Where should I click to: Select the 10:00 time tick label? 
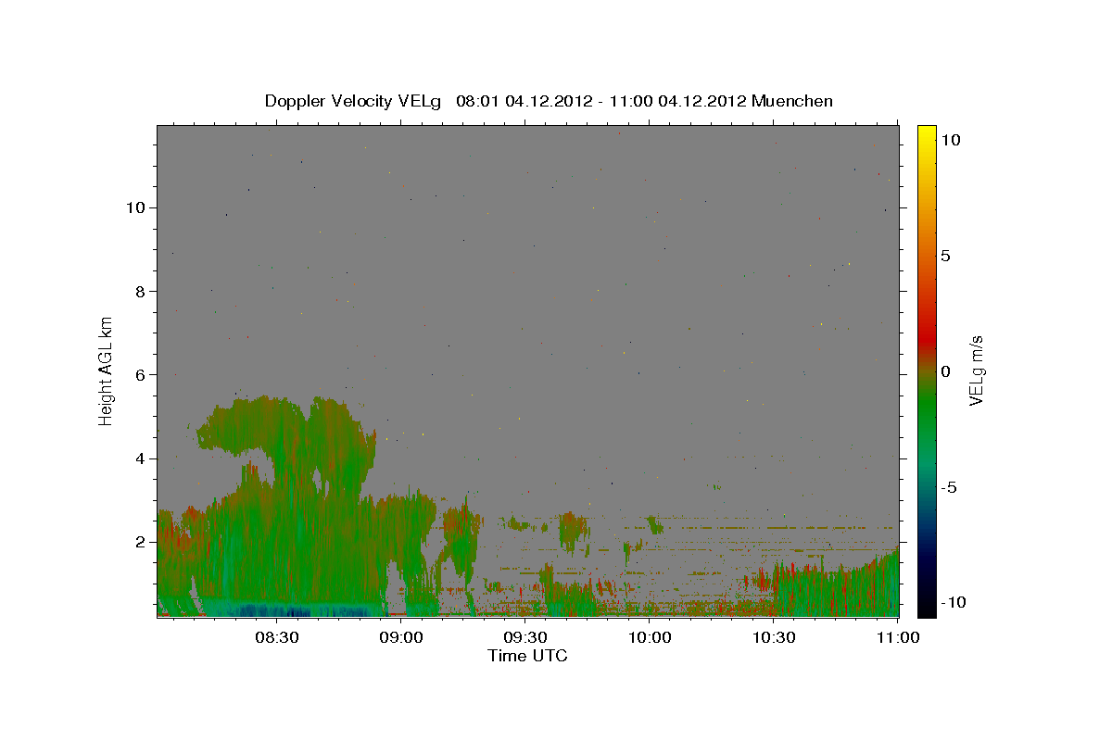point(650,637)
